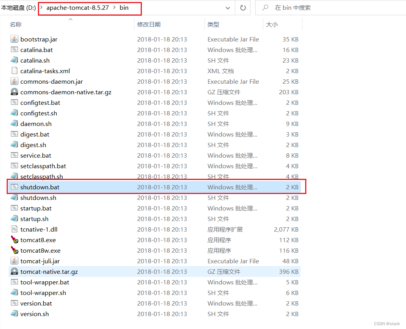Click the 应用程序扩展 type cell
406x329 pixels.
(x=225, y=230)
